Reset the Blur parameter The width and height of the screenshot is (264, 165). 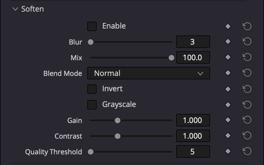point(247,42)
